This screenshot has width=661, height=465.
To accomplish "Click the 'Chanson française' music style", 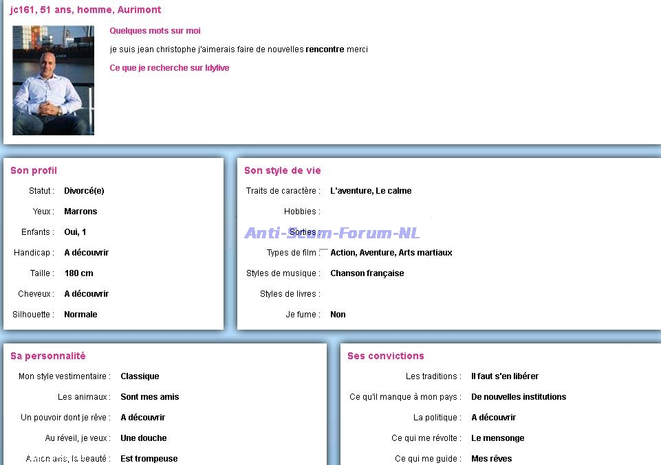I will pos(367,273).
